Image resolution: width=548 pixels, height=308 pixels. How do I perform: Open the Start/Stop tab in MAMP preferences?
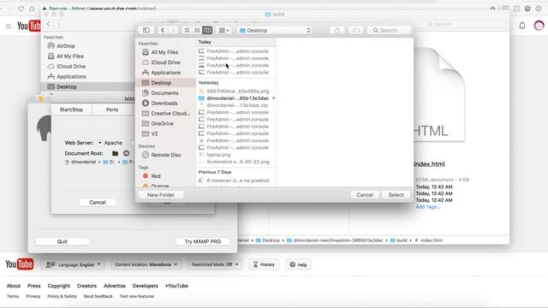pos(71,110)
